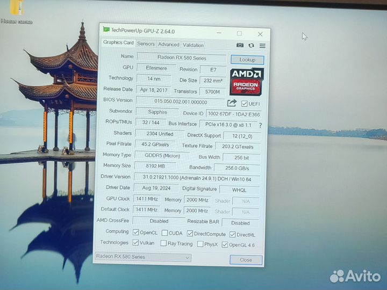Click the Resizable BAR field Disabled

(x=240, y=223)
